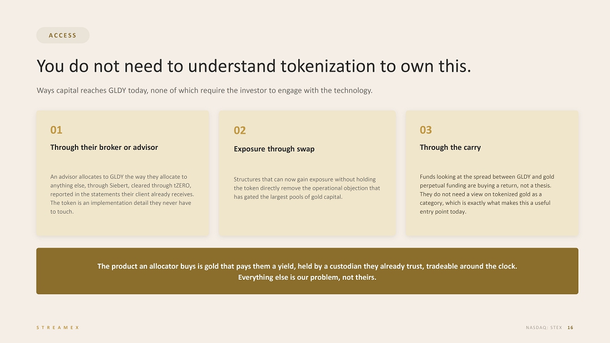This screenshot has width=610, height=343.
Task: Select the carry spread paragraph text
Action: coord(487,194)
